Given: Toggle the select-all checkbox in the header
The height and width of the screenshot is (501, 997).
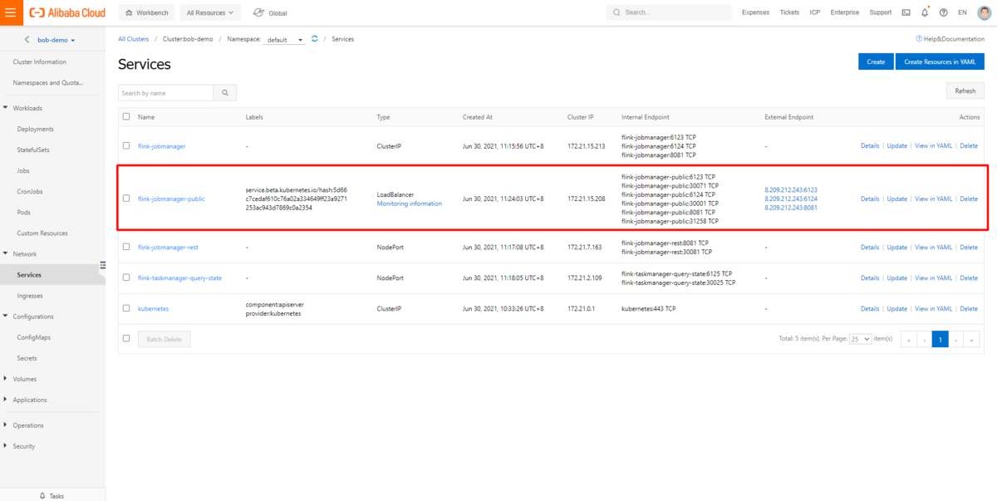Looking at the screenshot, I should (126, 117).
